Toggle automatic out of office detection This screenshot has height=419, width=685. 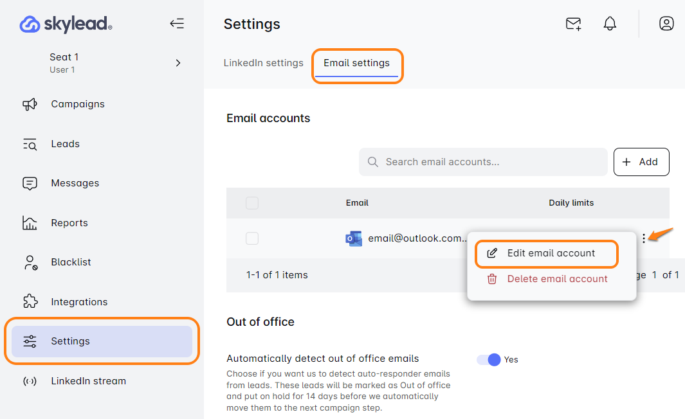(x=488, y=360)
